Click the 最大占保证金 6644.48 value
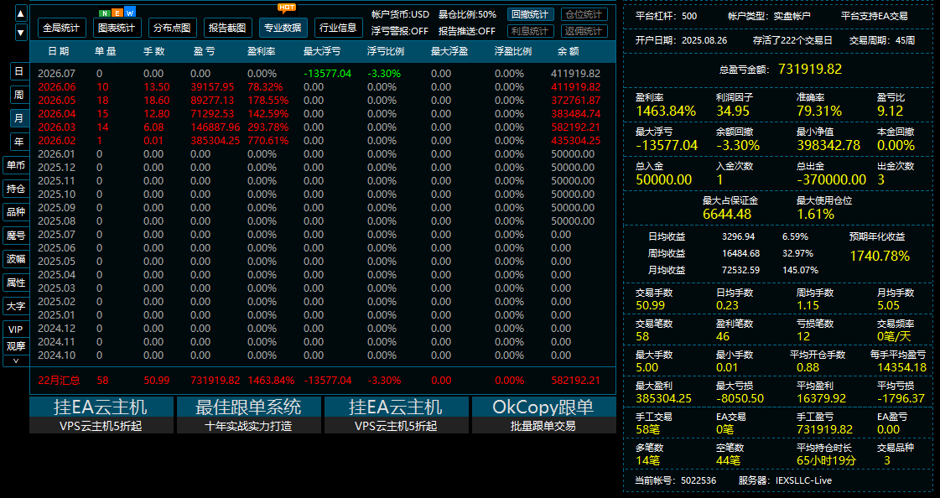Viewport: 940px width, 498px height. pos(727,214)
